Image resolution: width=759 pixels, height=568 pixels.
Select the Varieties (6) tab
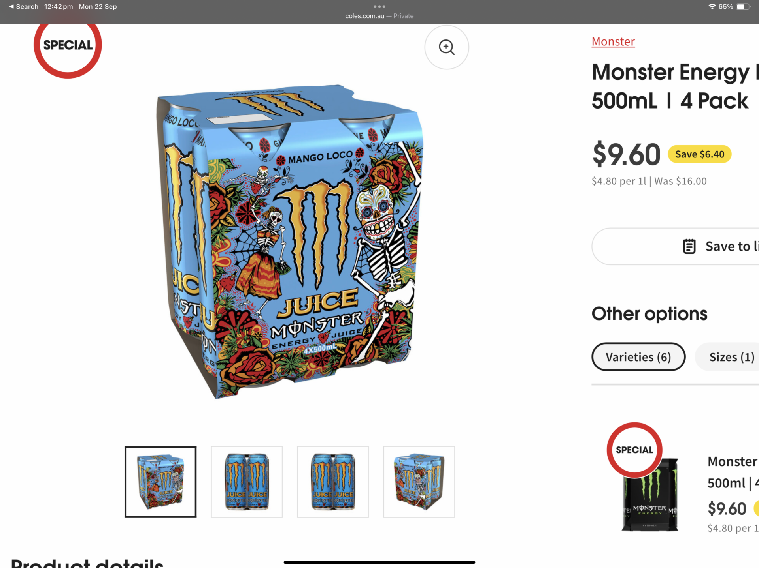pyautogui.click(x=638, y=357)
